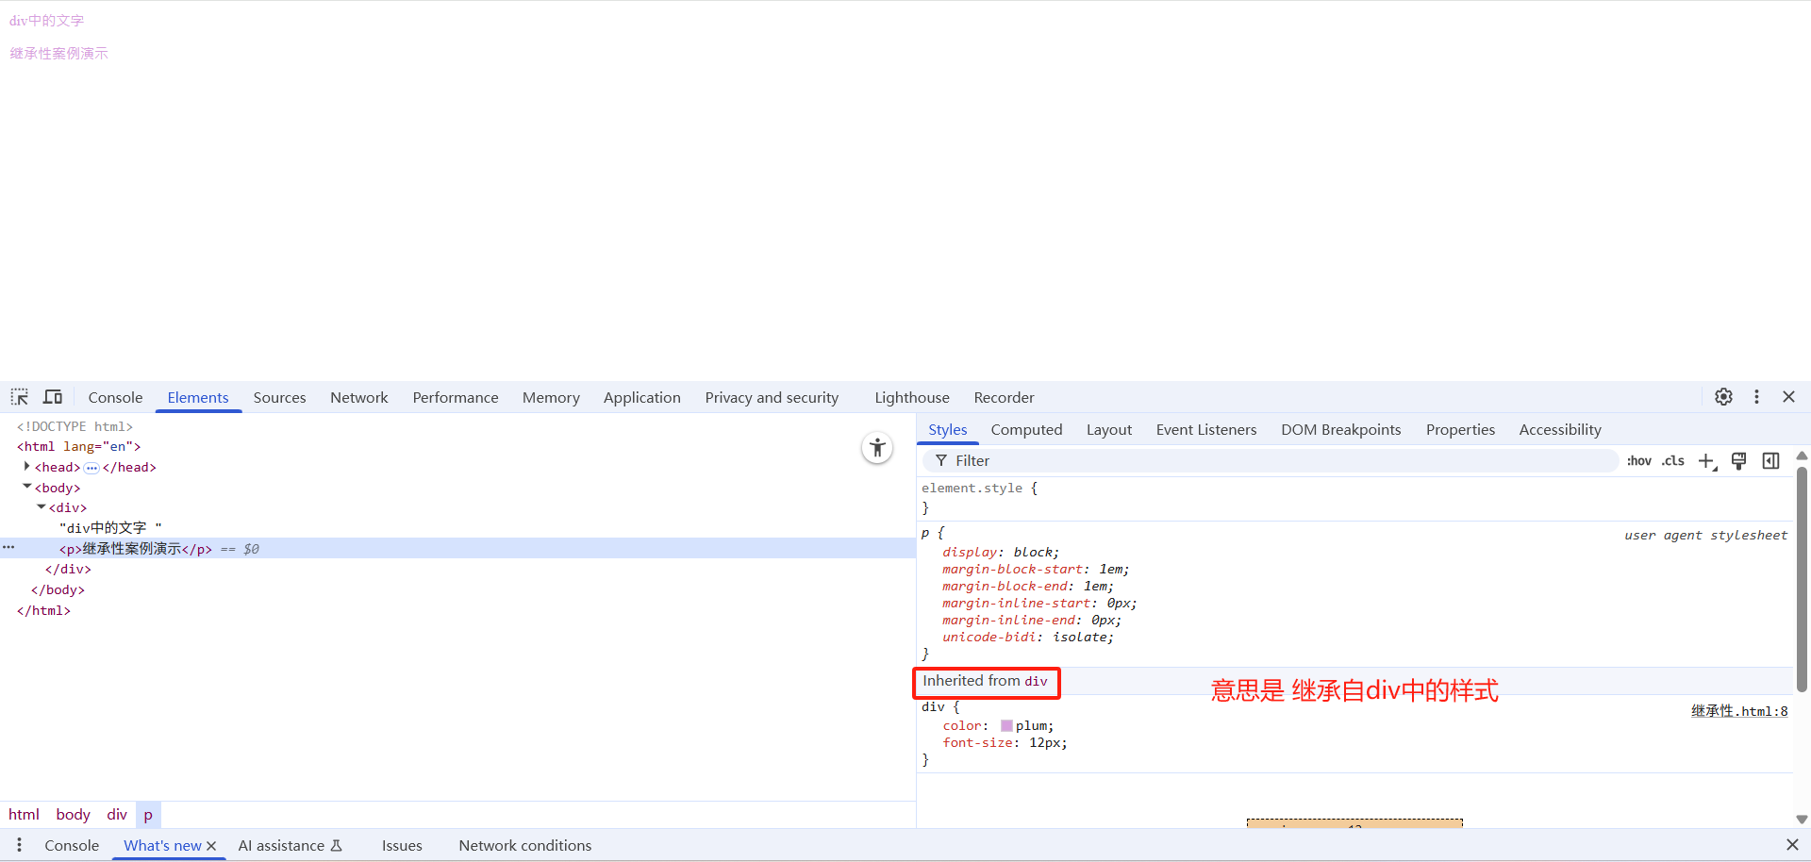Collapse the div element node
Image resolution: width=1811 pixels, height=862 pixels.
[x=41, y=507]
